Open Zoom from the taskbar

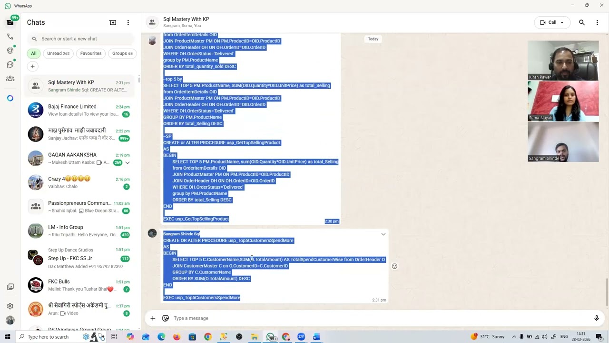coord(301,337)
